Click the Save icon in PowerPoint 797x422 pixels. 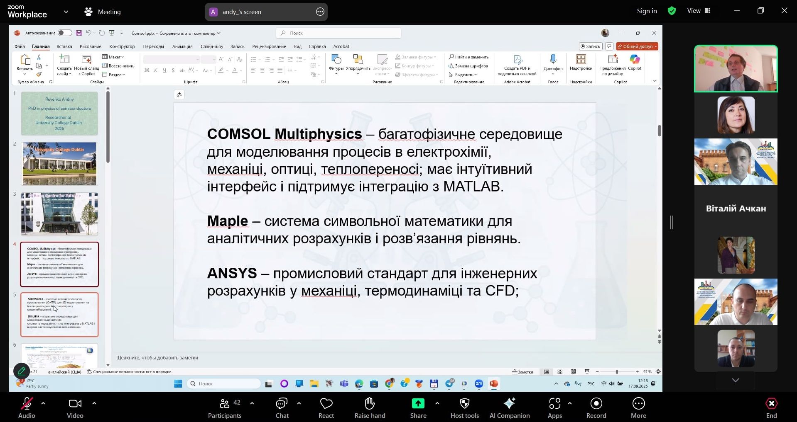[78, 33]
